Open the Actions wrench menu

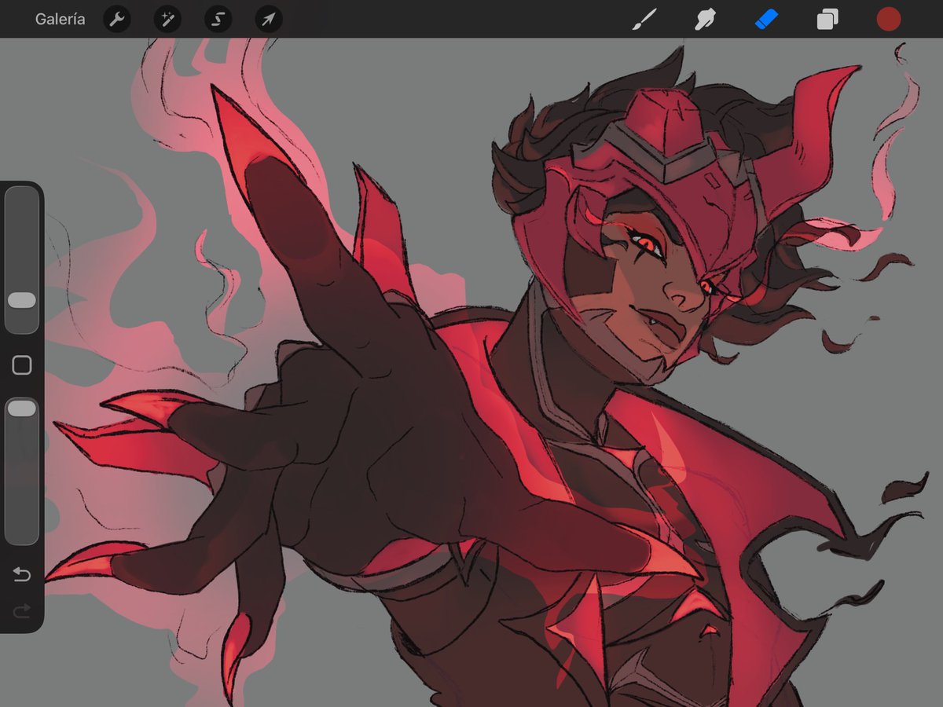point(116,20)
